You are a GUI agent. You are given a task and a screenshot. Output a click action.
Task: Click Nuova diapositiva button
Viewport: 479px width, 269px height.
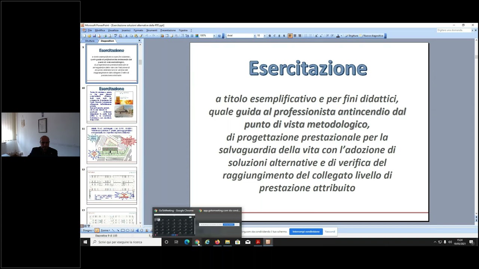[371, 35]
